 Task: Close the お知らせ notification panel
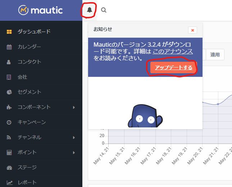point(192,30)
